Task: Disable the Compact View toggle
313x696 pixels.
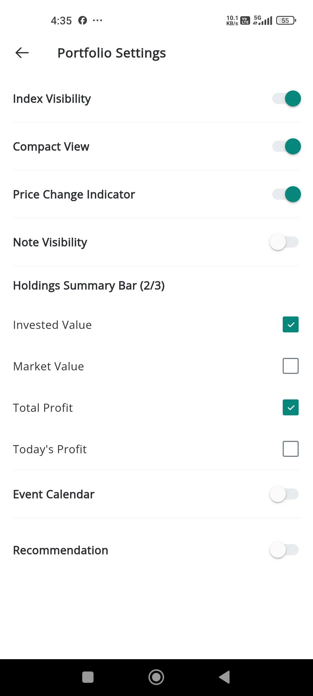Action: 286,146
